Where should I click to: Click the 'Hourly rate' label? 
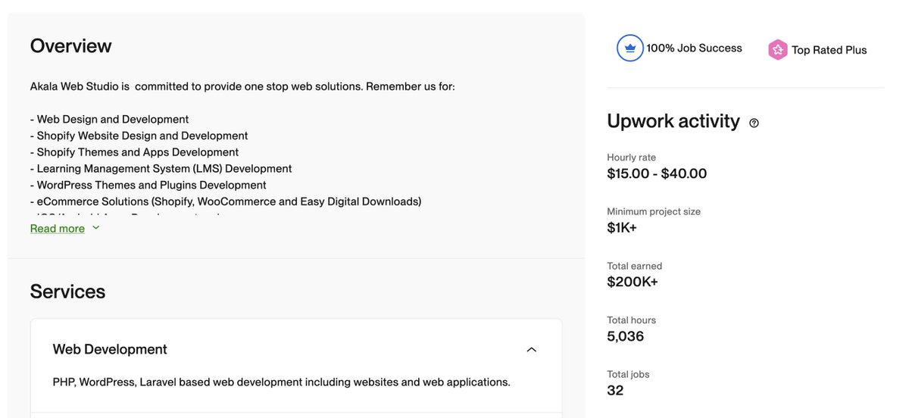632,158
